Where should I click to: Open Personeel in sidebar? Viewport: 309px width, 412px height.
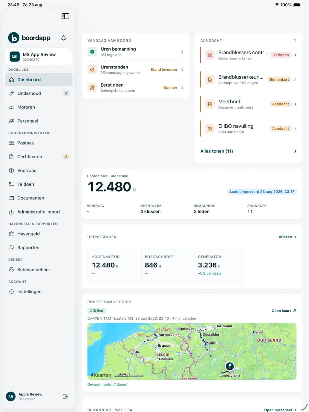click(x=39, y=121)
